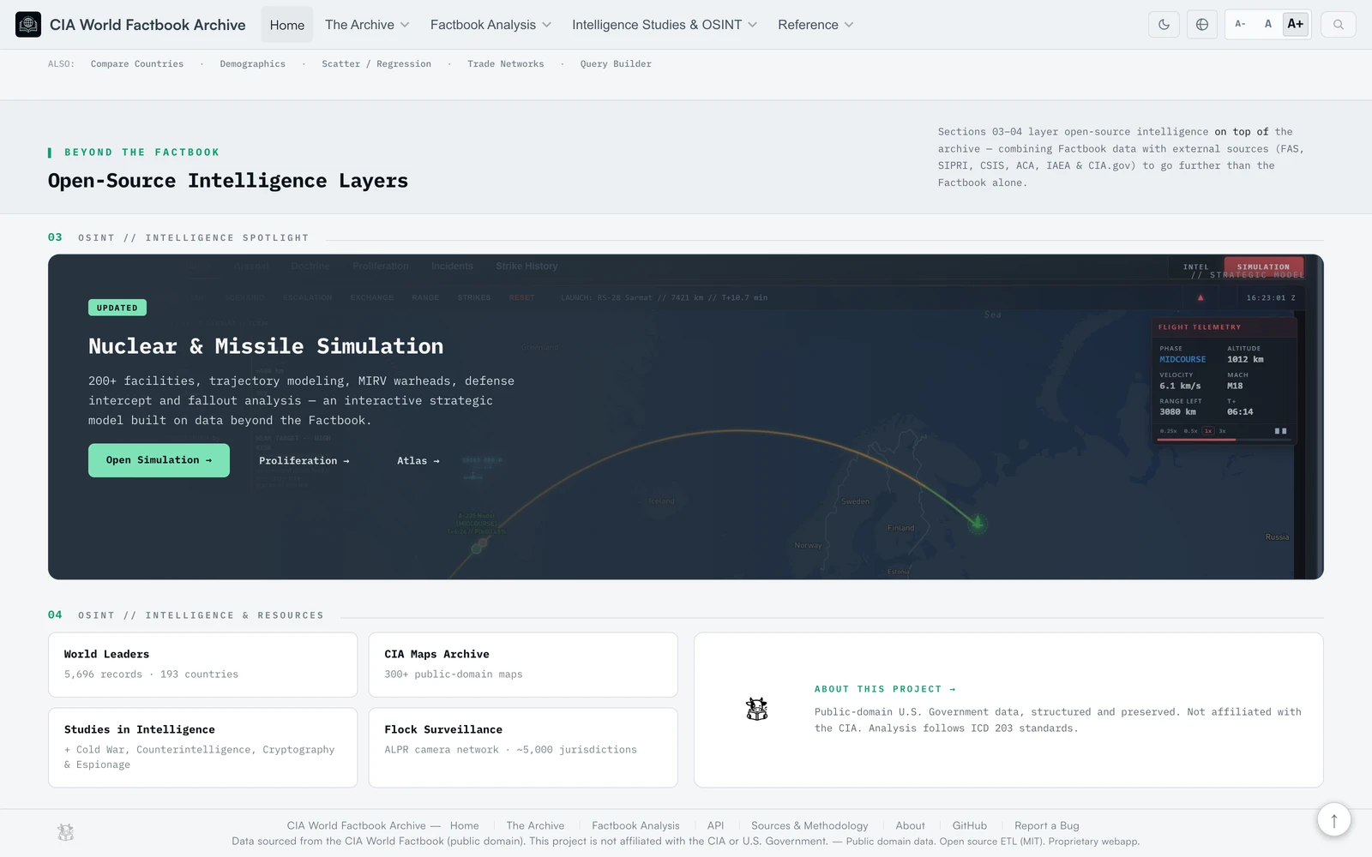Select the INTEL tab in preview
Image resolution: width=1372 pixels, height=857 pixels.
(x=1196, y=267)
